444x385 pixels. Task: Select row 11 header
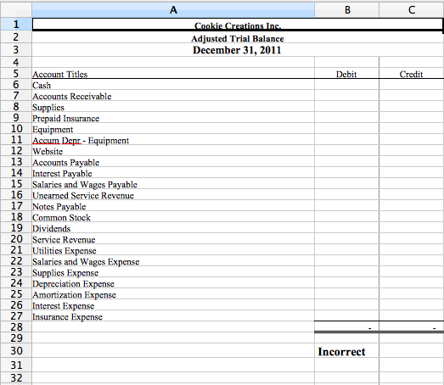(x=16, y=140)
